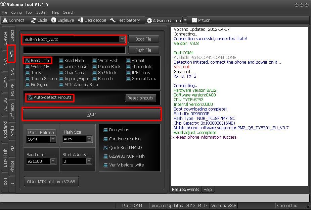The image size is (311, 210).
Task: Check the Read Flash option
Action: pos(61,61)
